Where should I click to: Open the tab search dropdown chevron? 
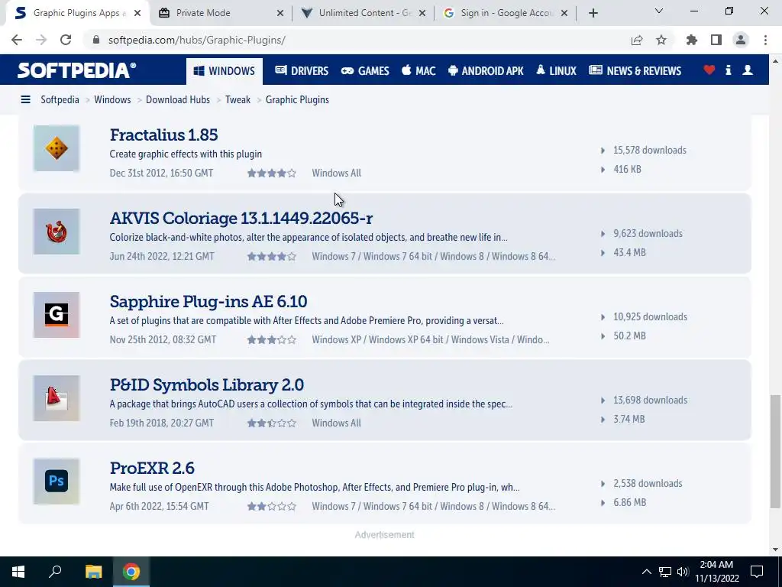659,11
